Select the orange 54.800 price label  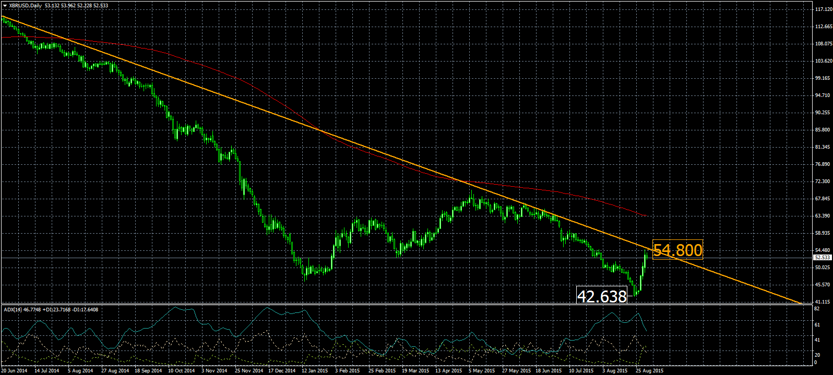pyautogui.click(x=677, y=250)
